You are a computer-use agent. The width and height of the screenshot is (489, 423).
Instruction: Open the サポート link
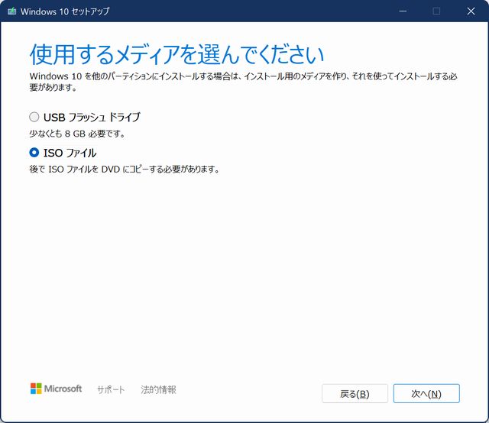(111, 389)
